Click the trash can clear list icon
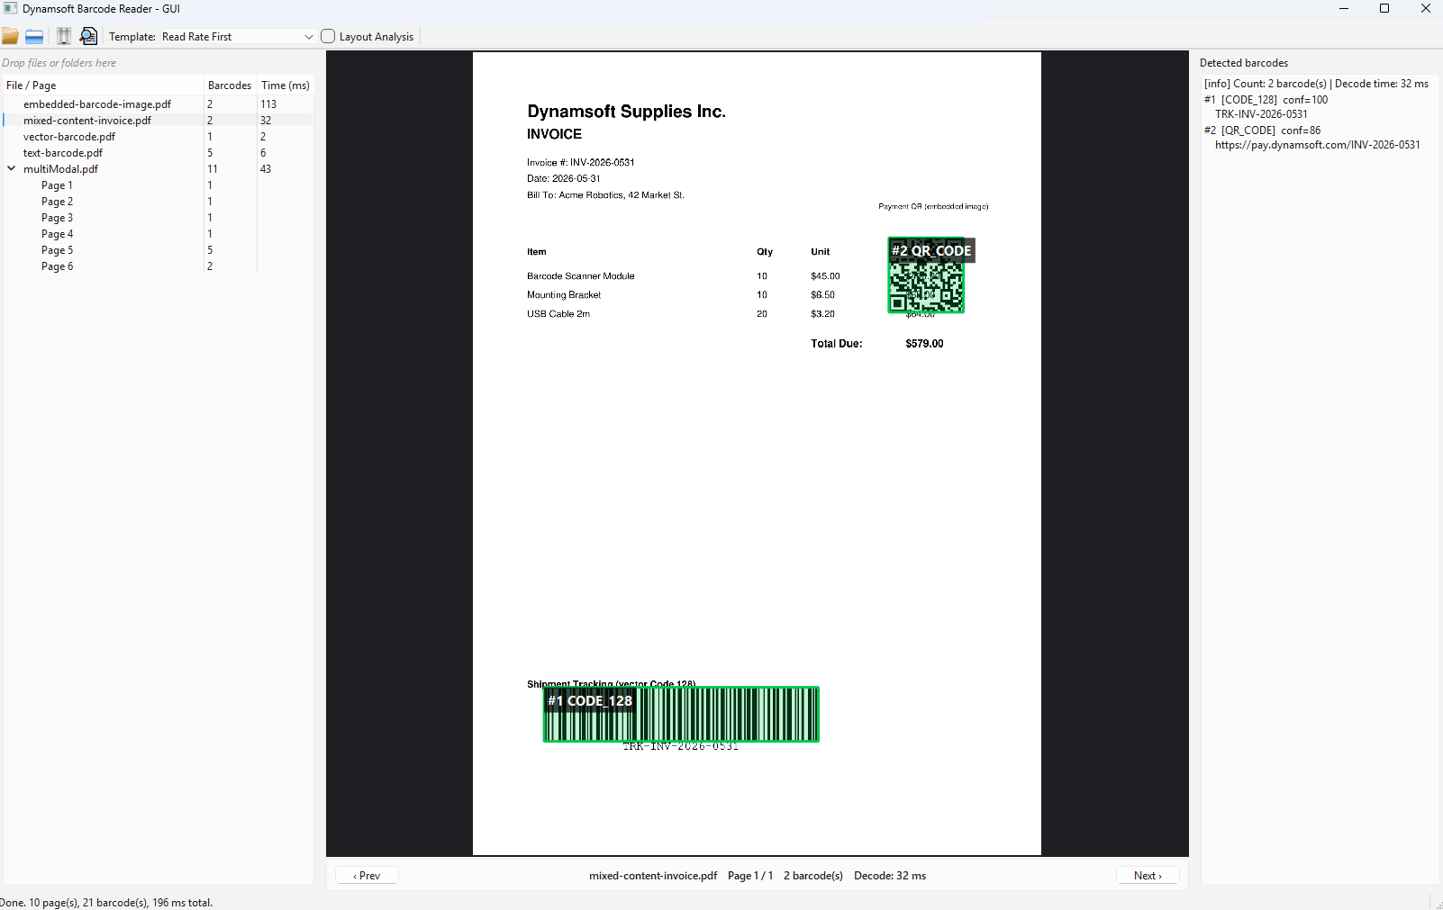 63,36
